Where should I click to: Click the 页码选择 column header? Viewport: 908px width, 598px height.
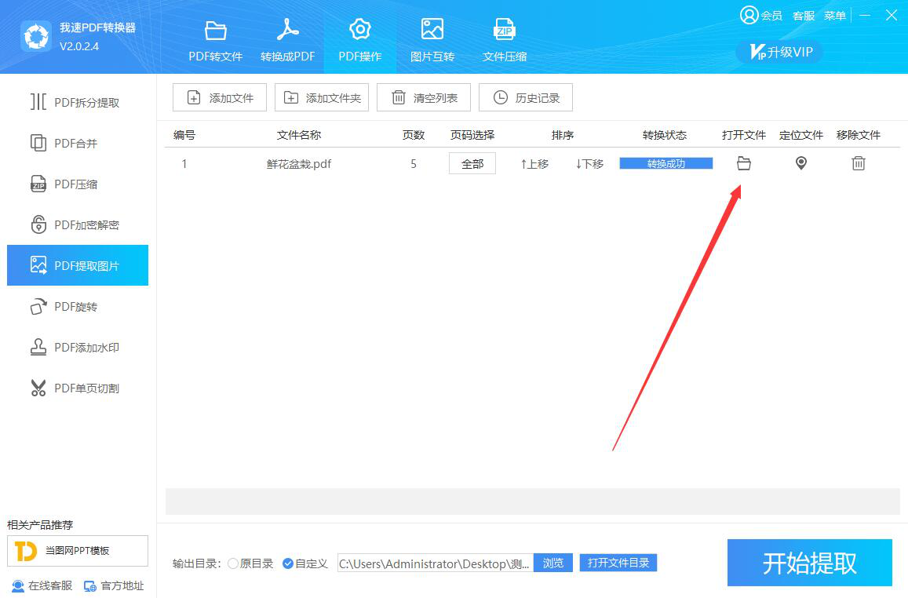472,135
